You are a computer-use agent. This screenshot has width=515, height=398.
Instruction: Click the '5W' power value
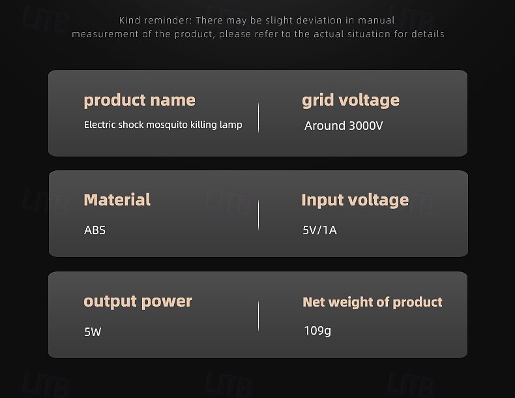[93, 332]
